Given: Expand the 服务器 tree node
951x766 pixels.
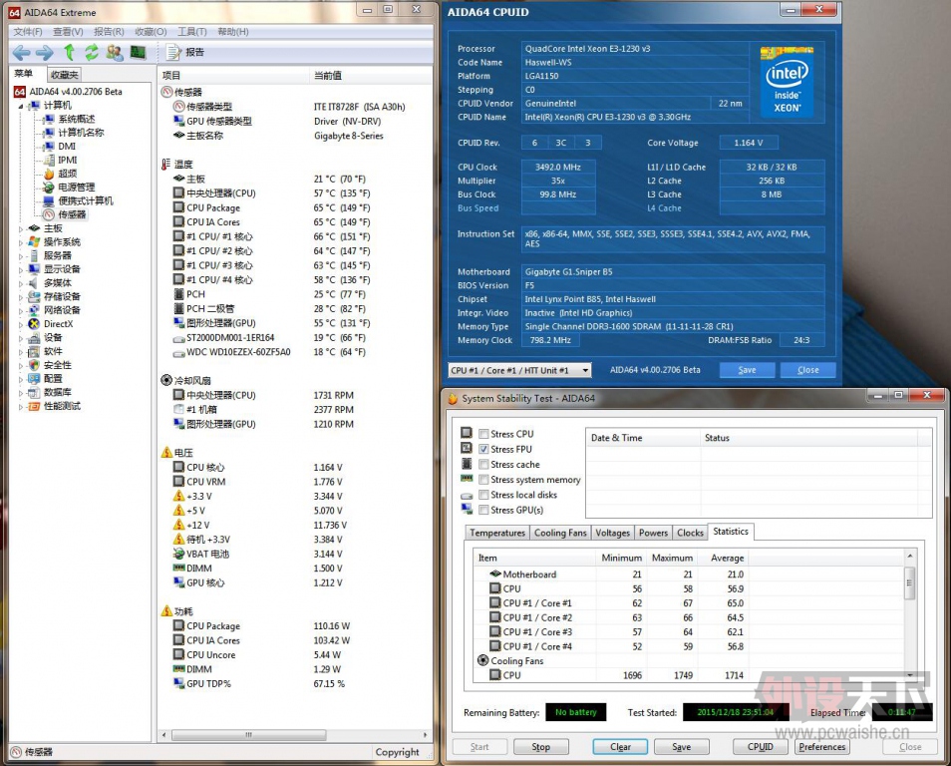Looking at the screenshot, I should (x=21, y=256).
